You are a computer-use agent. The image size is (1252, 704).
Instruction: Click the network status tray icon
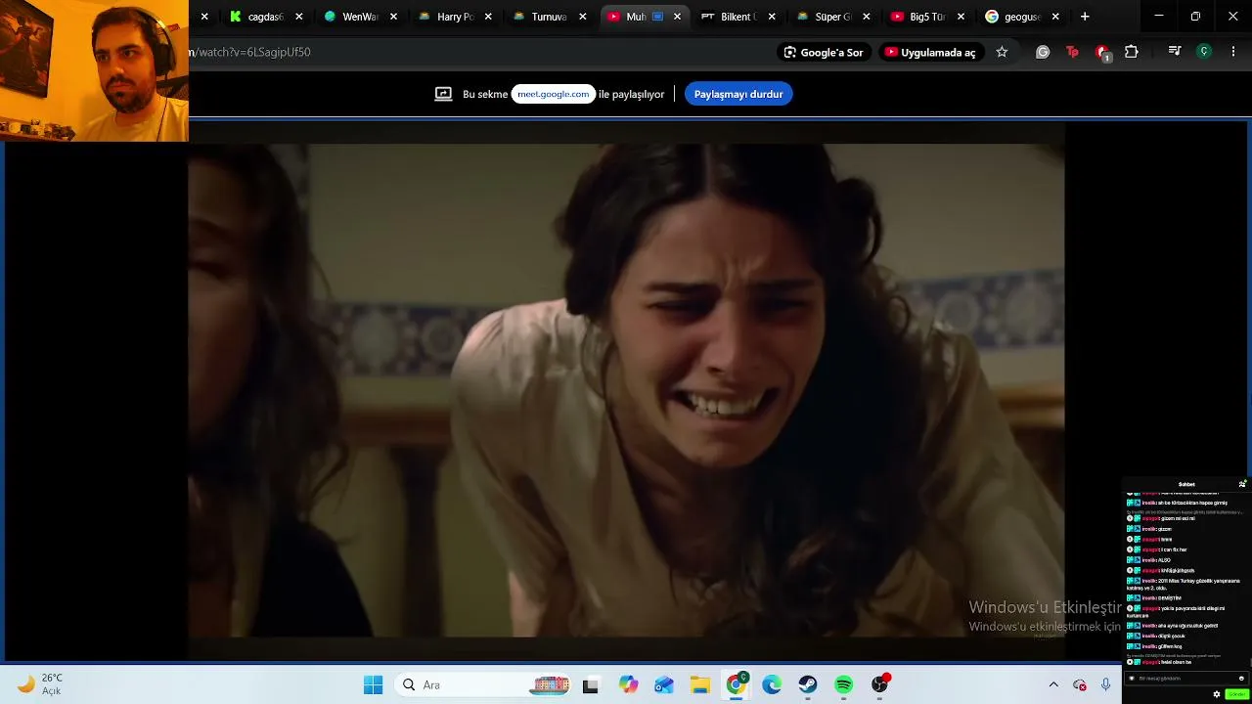pos(1080,685)
